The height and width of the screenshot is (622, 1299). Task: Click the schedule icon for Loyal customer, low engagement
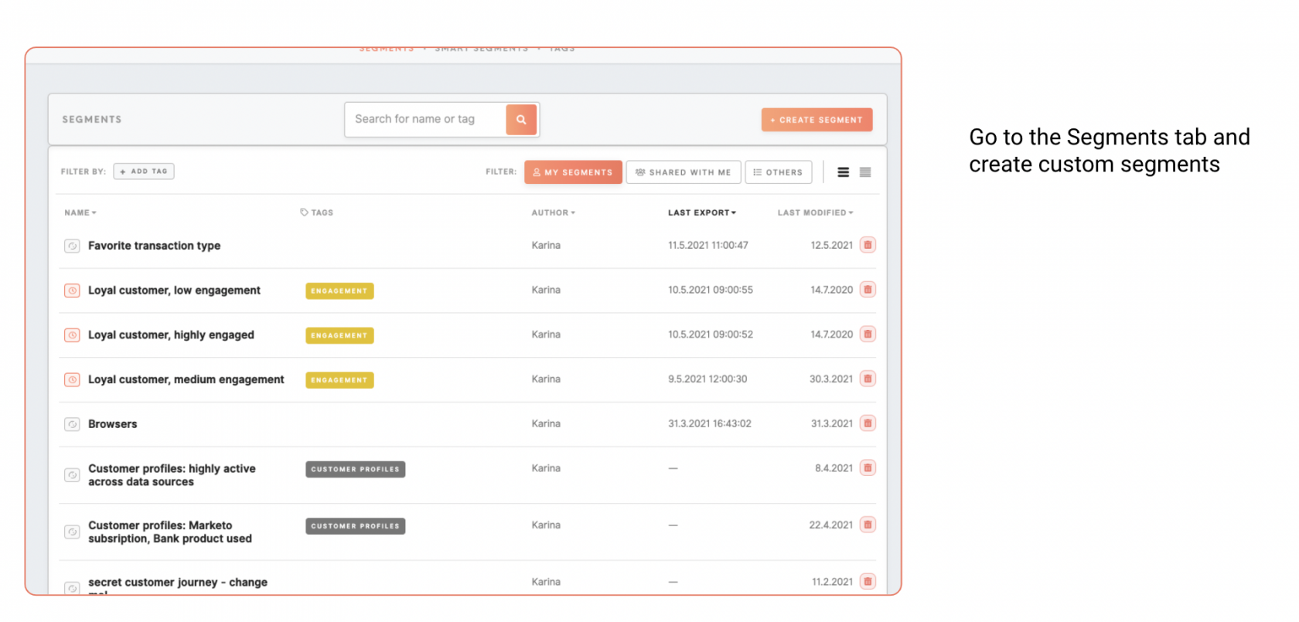(x=72, y=291)
